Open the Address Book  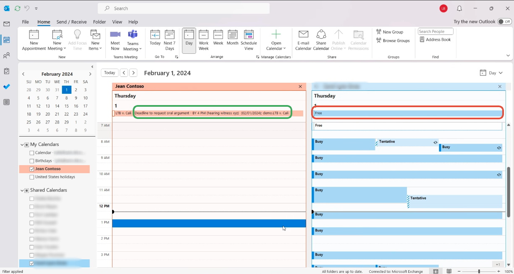tap(435, 40)
